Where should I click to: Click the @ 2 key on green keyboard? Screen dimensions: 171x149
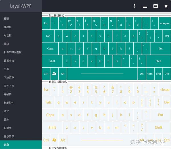(71, 23)
